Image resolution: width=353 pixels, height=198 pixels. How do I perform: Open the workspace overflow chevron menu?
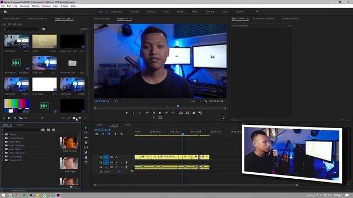(257, 12)
